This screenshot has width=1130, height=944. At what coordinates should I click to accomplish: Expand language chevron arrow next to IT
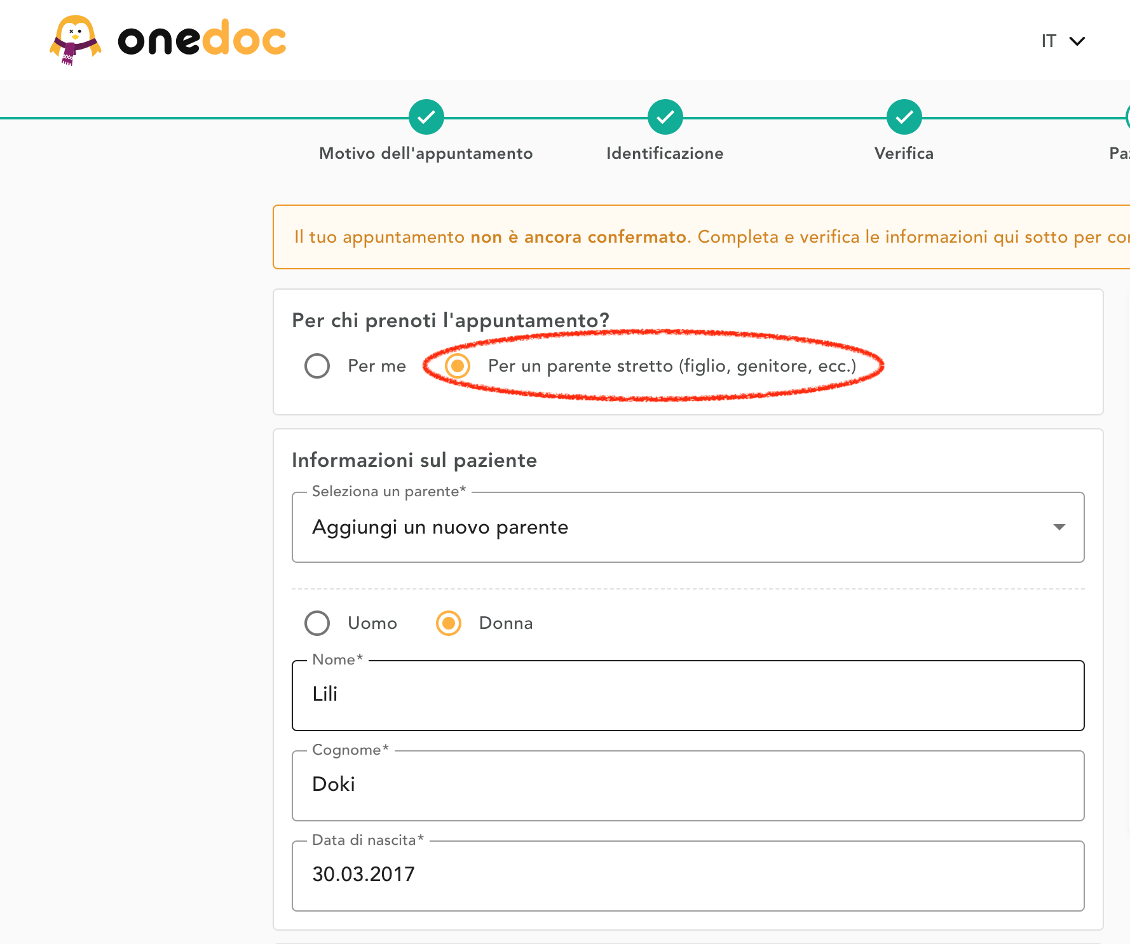(1077, 41)
